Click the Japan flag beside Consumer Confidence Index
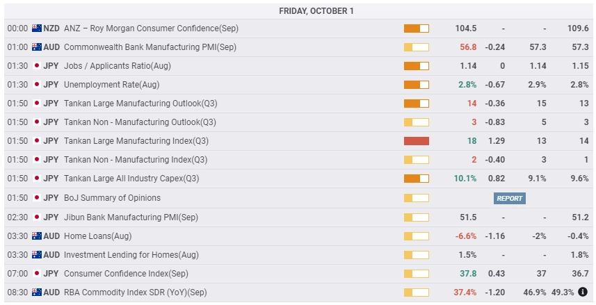The width and height of the screenshot is (596, 305). click(x=37, y=274)
